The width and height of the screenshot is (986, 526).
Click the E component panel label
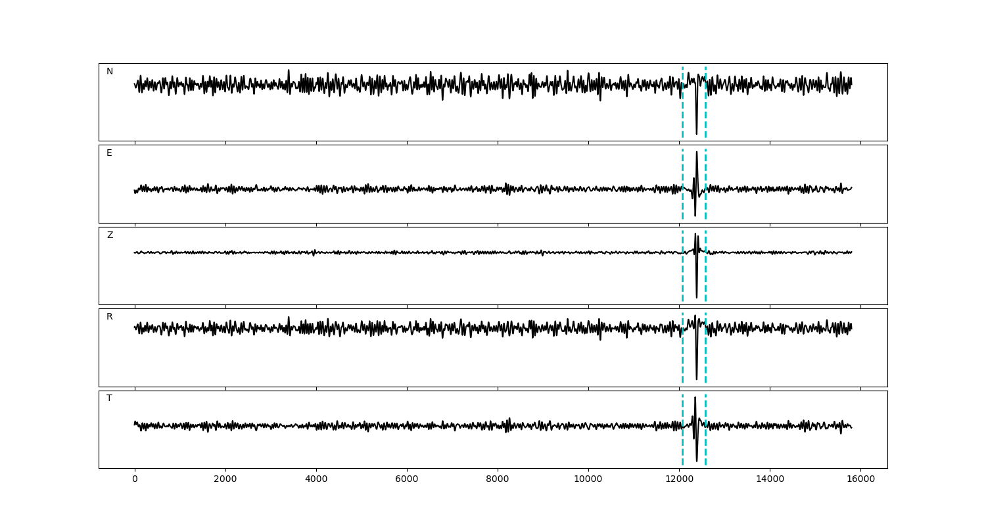(x=109, y=153)
